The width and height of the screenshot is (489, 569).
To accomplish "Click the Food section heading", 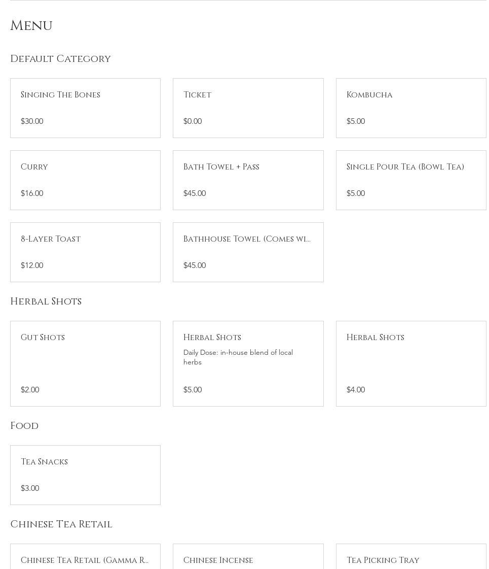I will [x=24, y=426].
